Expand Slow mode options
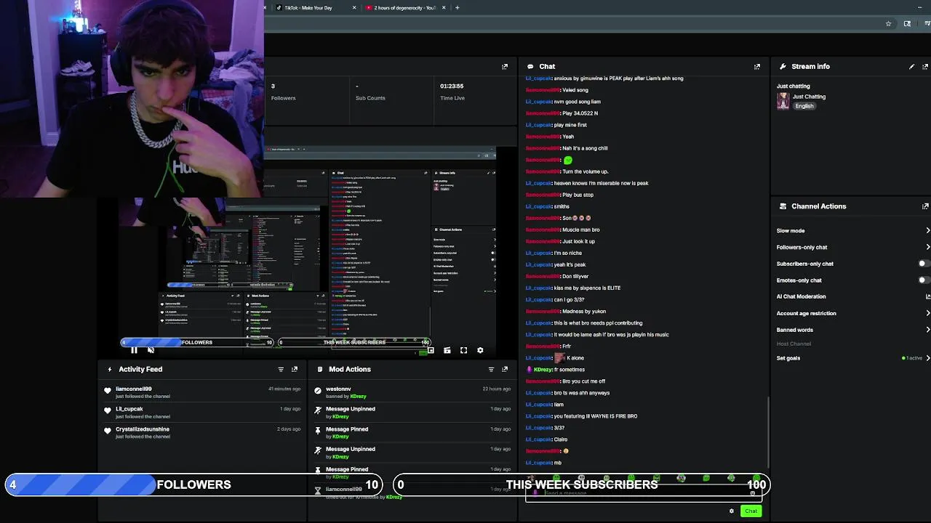The width and height of the screenshot is (931, 523). (927, 230)
